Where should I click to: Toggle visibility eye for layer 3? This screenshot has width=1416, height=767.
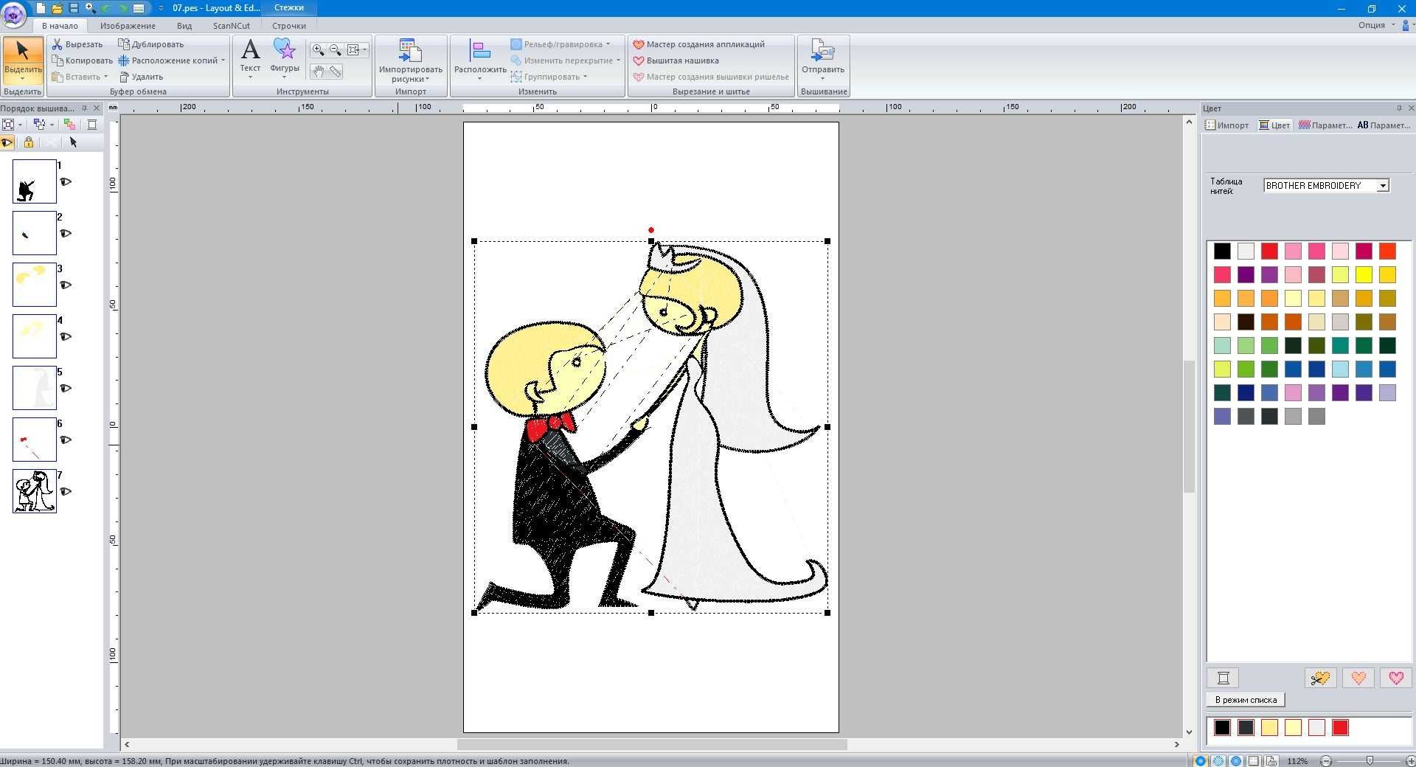point(66,285)
